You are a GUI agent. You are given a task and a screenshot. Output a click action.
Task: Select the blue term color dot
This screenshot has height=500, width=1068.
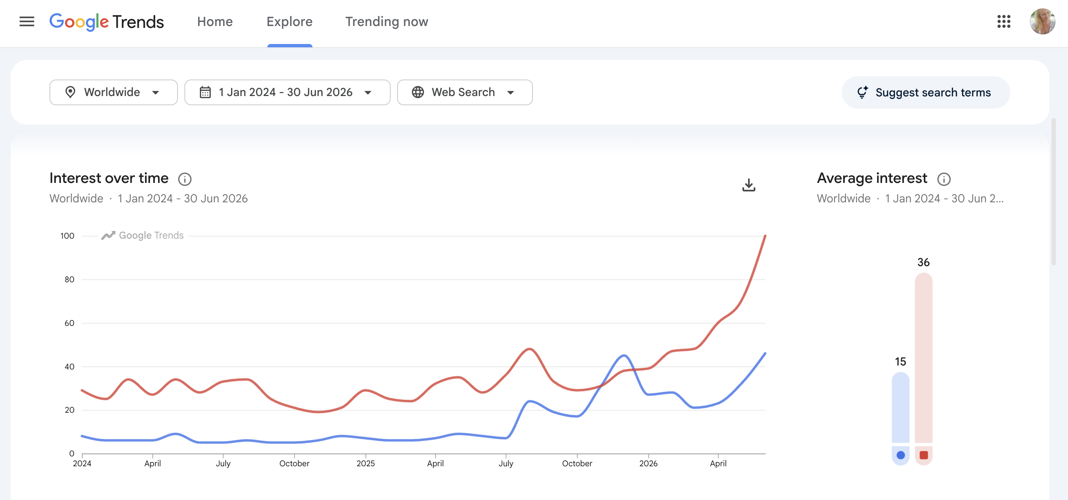[900, 455]
